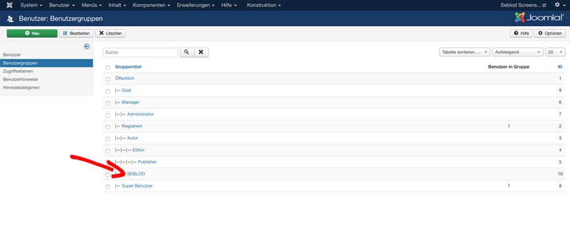This screenshot has height=247, width=570.
Task: Open the Komponenten menu
Action: (x=152, y=5)
